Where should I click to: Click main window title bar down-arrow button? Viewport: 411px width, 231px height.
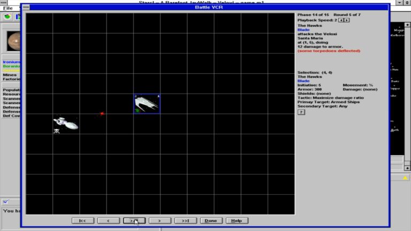(x=399, y=2)
